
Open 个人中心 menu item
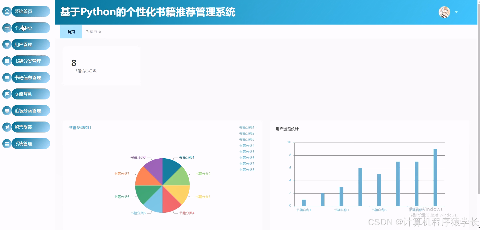click(31, 28)
